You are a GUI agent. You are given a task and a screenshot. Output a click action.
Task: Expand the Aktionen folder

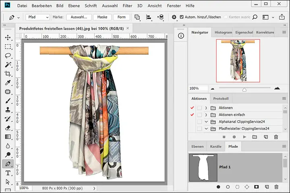click(x=206, y=108)
